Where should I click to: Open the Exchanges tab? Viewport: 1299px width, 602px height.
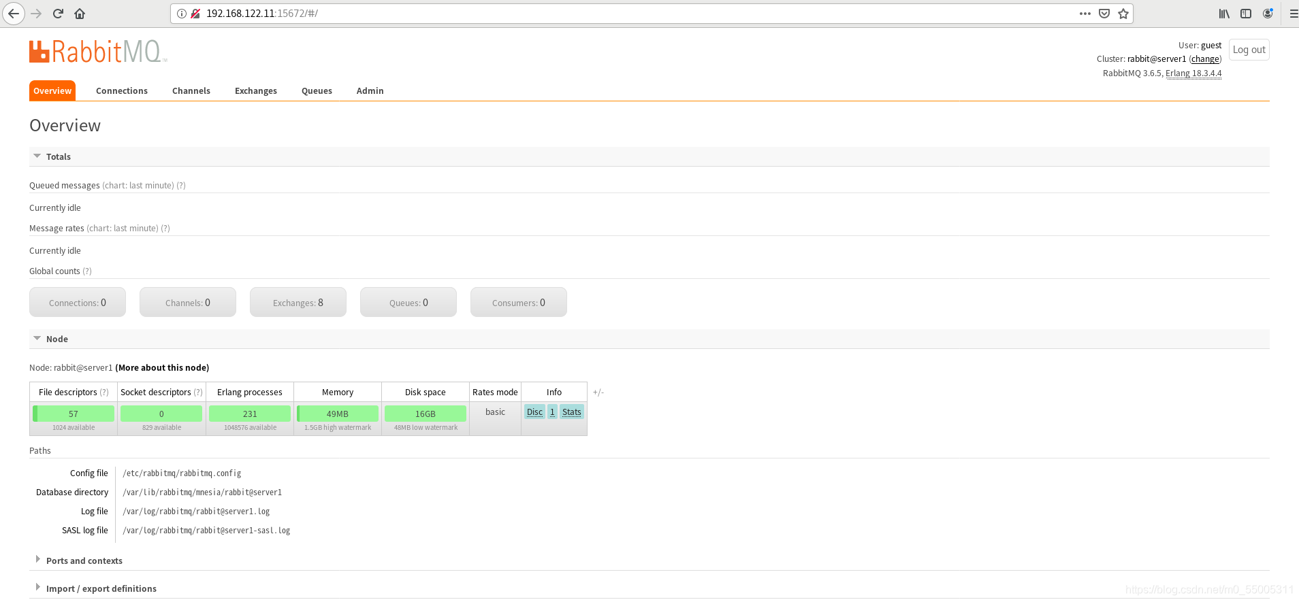pyautogui.click(x=256, y=90)
